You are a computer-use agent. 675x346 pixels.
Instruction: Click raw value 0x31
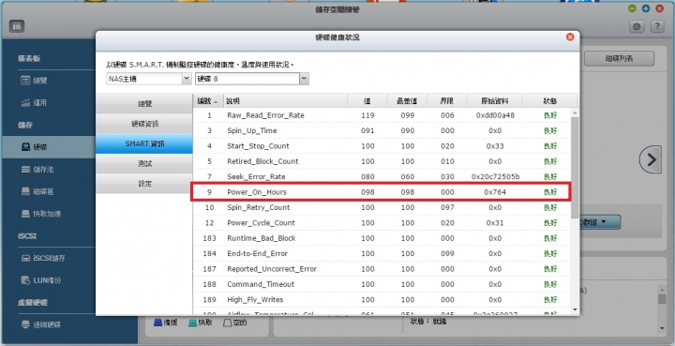coord(495,223)
